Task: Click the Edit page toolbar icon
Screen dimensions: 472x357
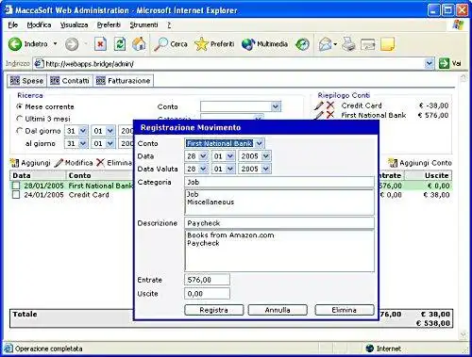Action: pos(367,44)
